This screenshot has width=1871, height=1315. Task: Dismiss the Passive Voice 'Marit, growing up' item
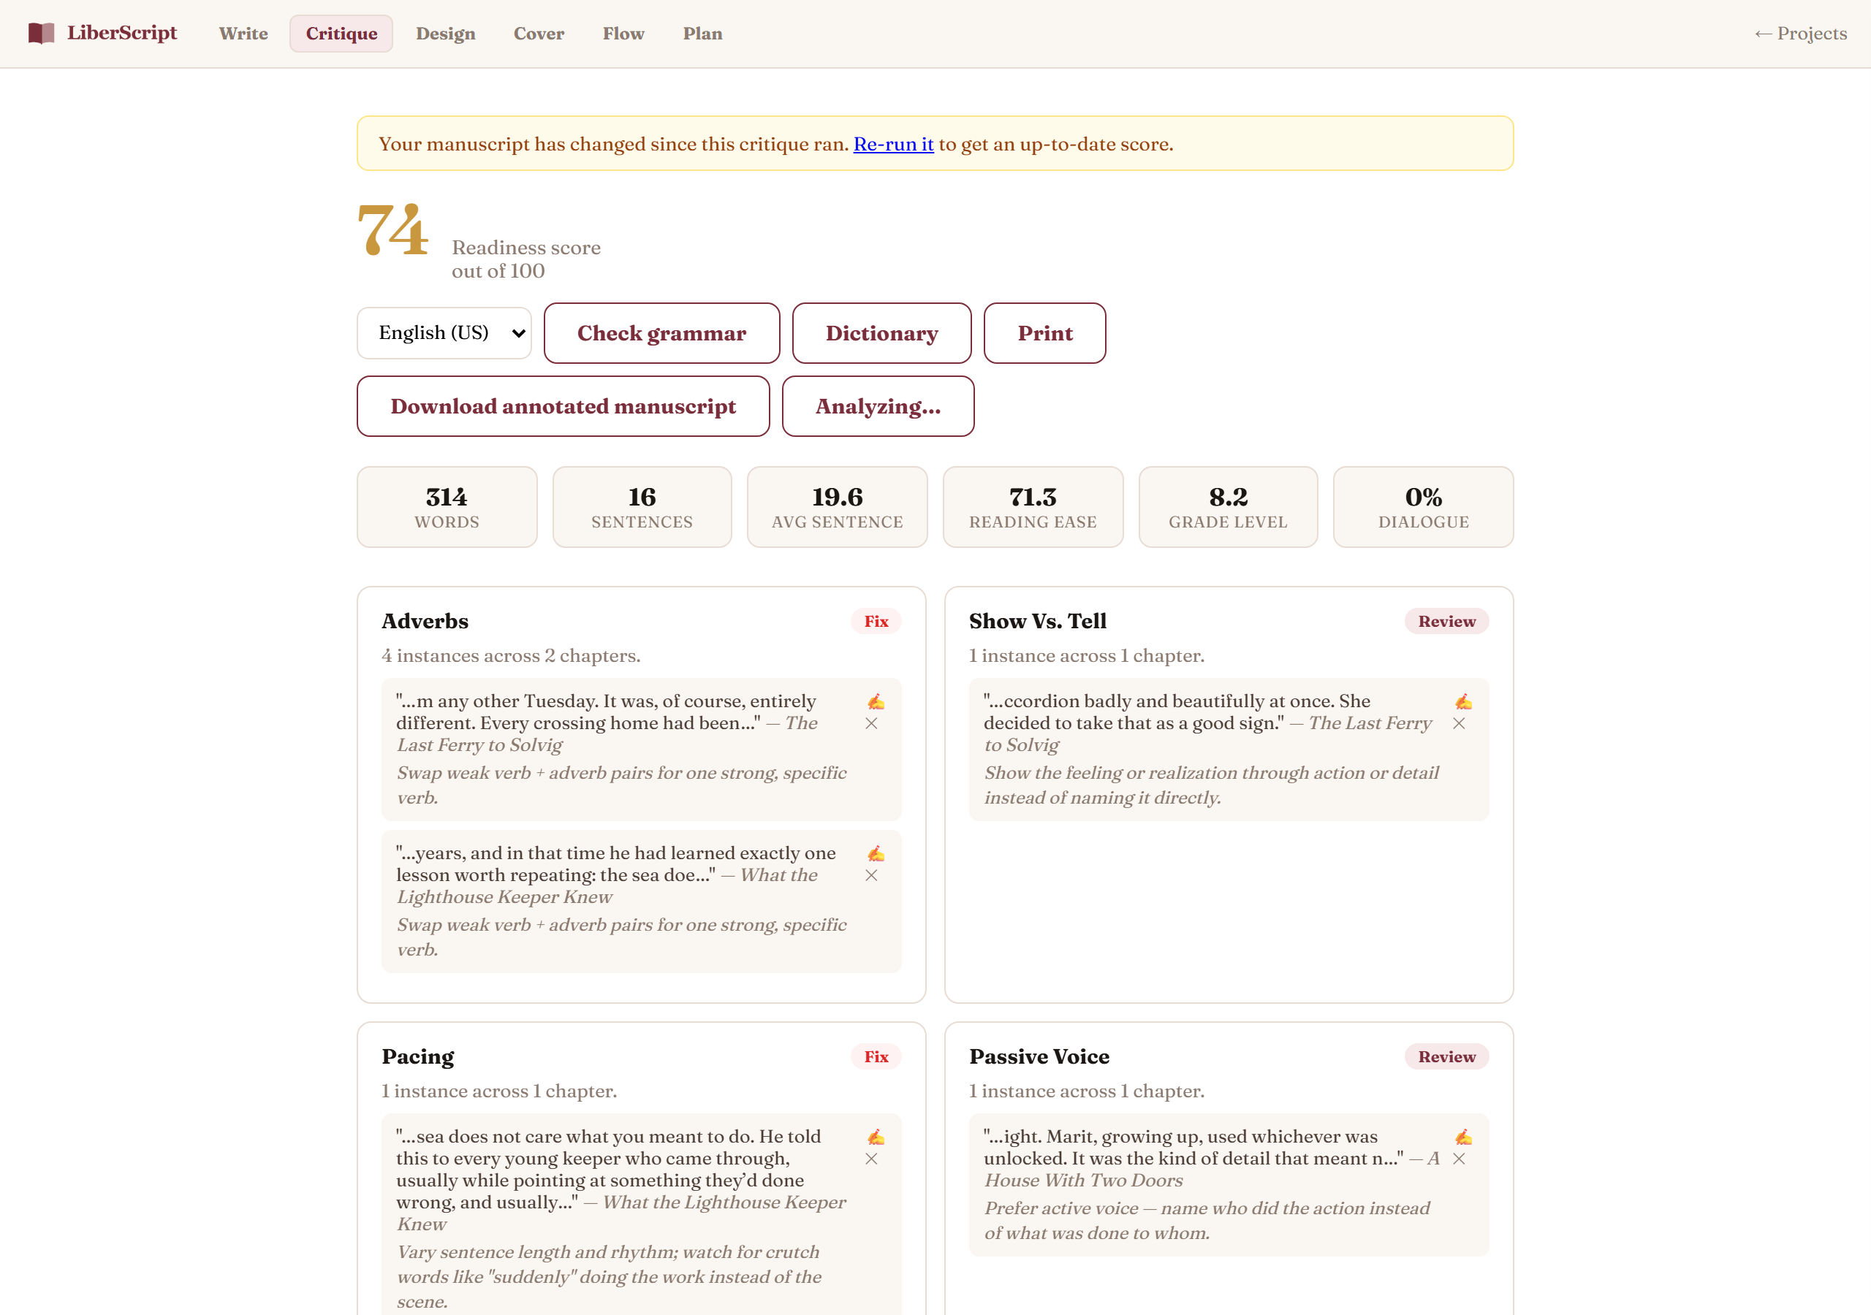click(1459, 1159)
